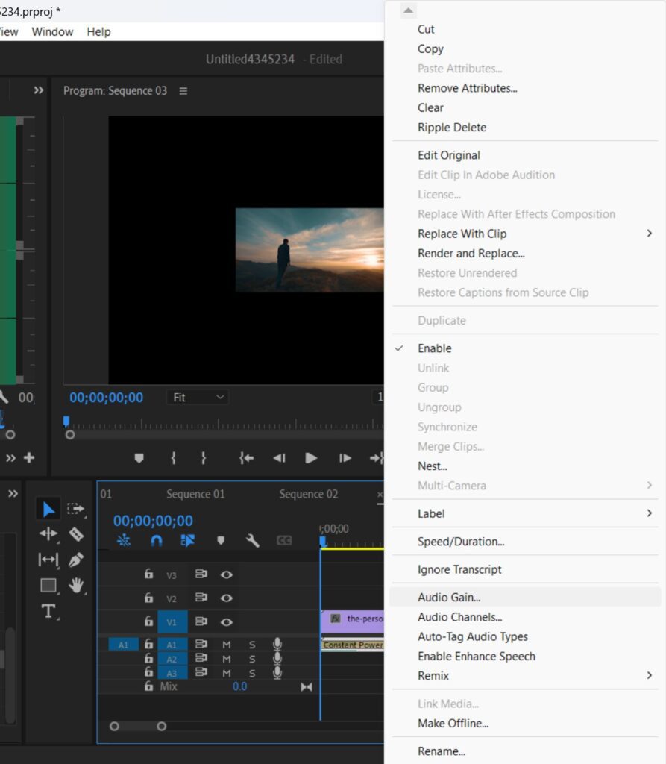Screen dimensions: 666x764
Task: Toggle Enable checkmark item
Action: pyautogui.click(x=526, y=348)
